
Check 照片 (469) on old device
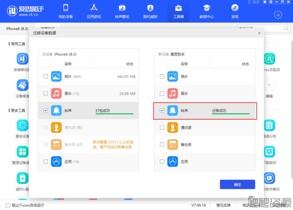(x=45, y=76)
